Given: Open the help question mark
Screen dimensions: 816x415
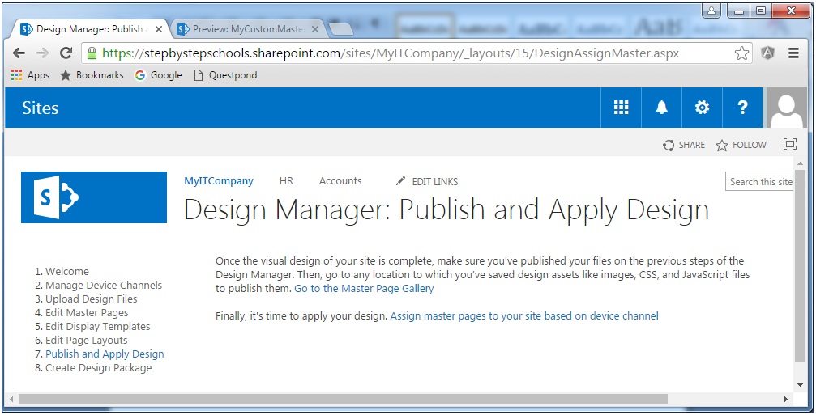Looking at the screenshot, I should pyautogui.click(x=742, y=108).
